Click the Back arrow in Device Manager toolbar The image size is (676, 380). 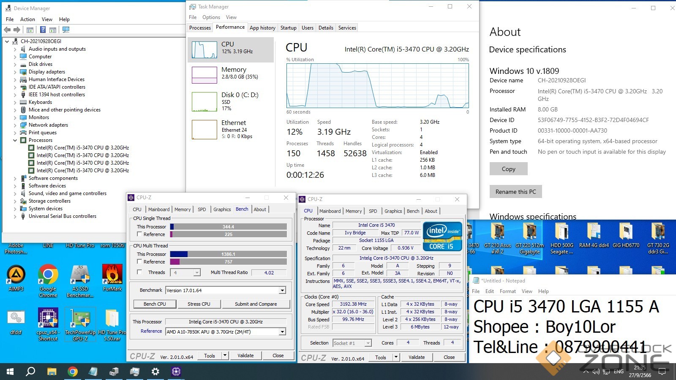click(7, 30)
